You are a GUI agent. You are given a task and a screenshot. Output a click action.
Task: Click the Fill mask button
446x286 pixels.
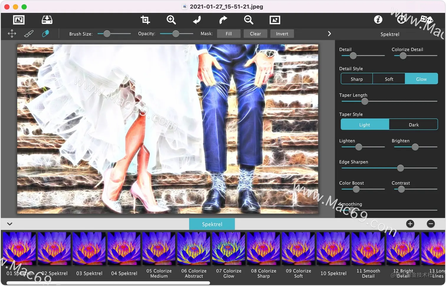pos(229,34)
